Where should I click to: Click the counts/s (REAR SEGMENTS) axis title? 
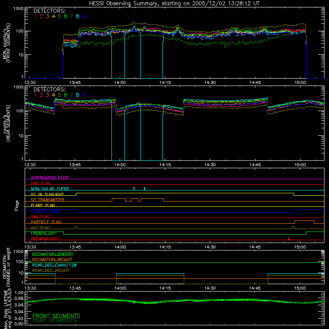6,124
